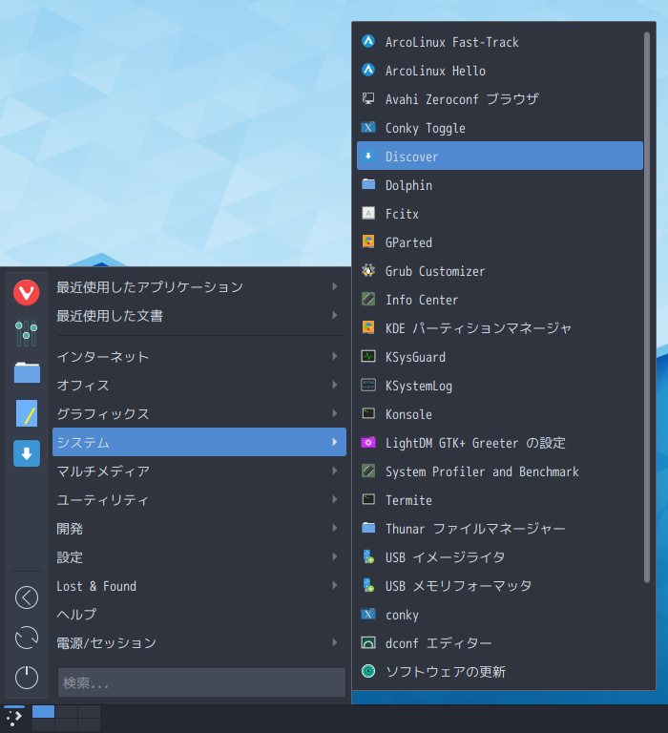Screen dimensions: 668x733
Task: Click the dconf エディター icon
Action: click(x=368, y=642)
